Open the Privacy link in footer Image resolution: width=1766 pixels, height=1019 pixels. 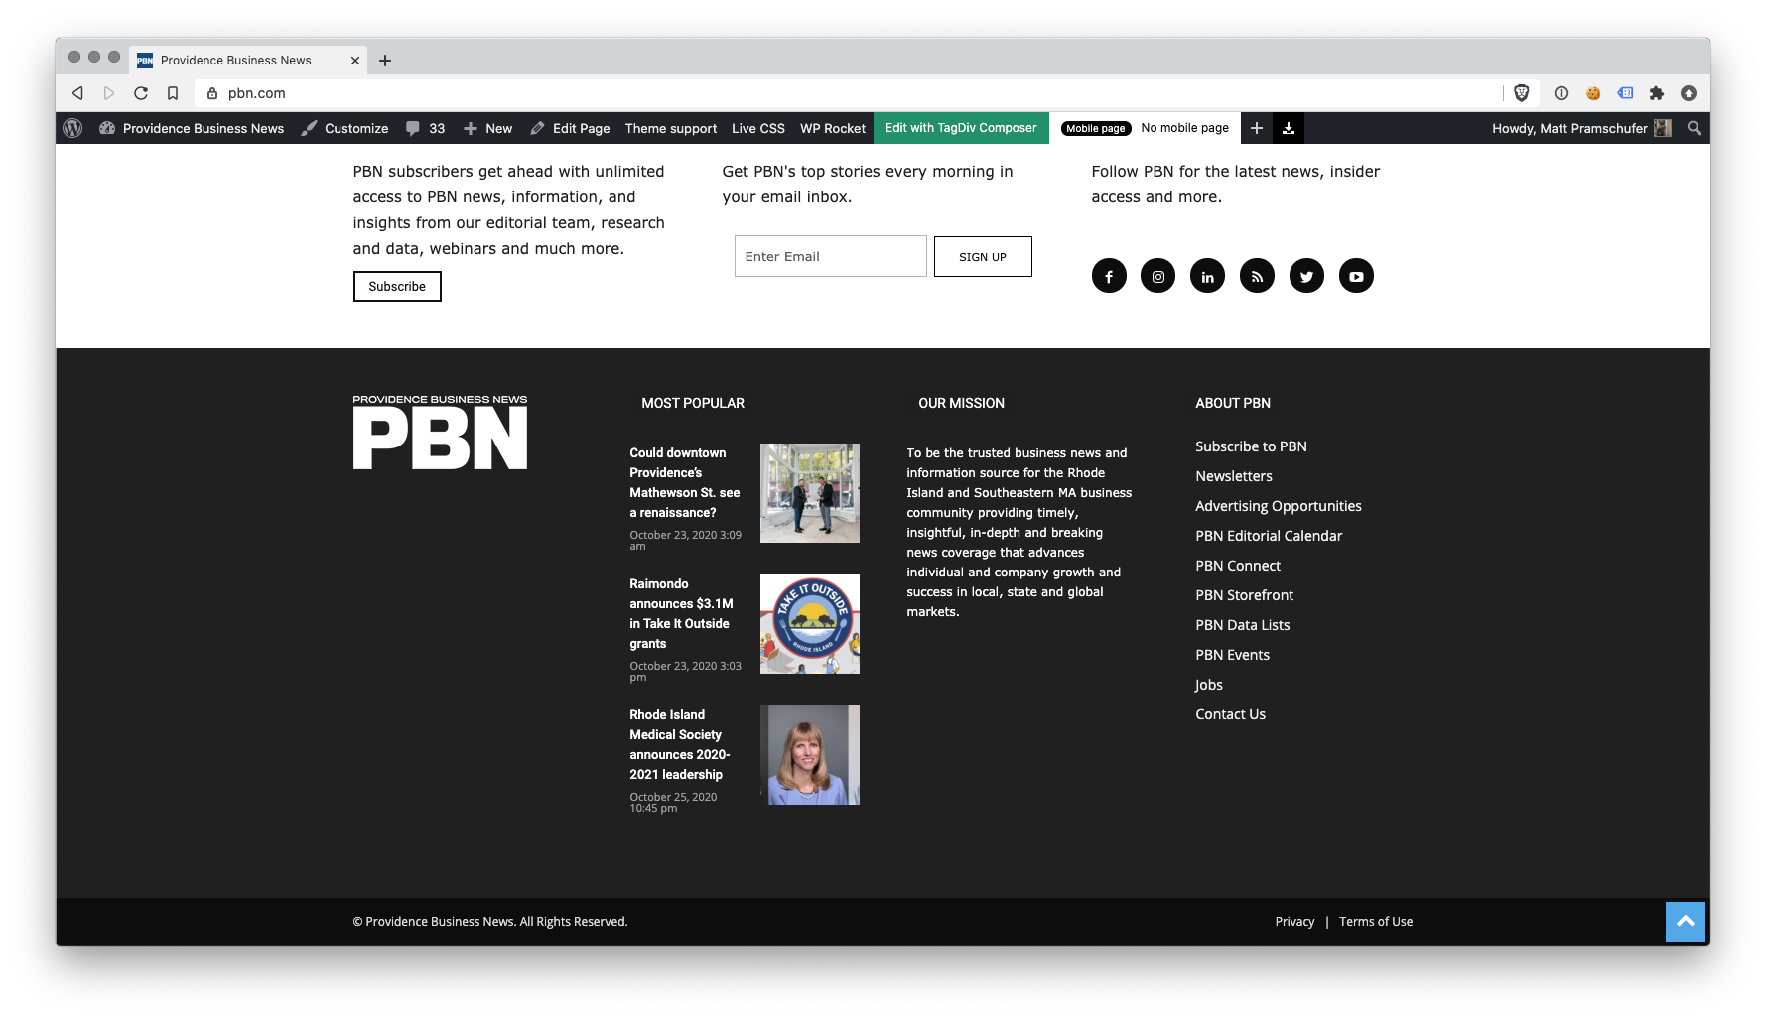[x=1294, y=922]
